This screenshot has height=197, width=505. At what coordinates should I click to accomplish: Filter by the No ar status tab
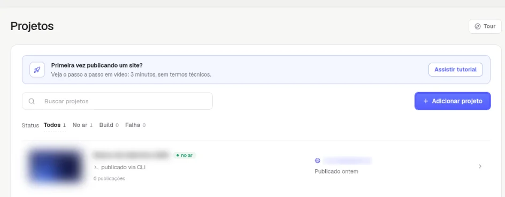click(x=82, y=125)
